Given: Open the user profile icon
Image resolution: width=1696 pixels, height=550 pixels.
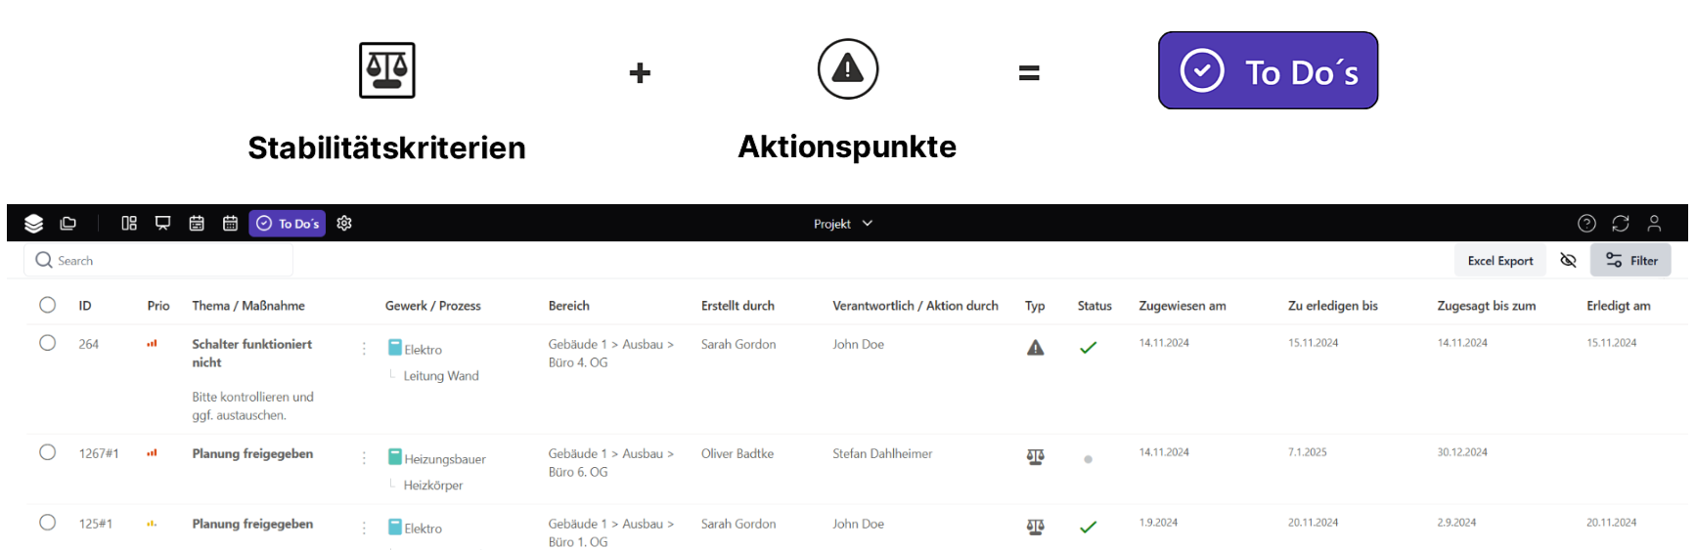Looking at the screenshot, I should point(1654,224).
